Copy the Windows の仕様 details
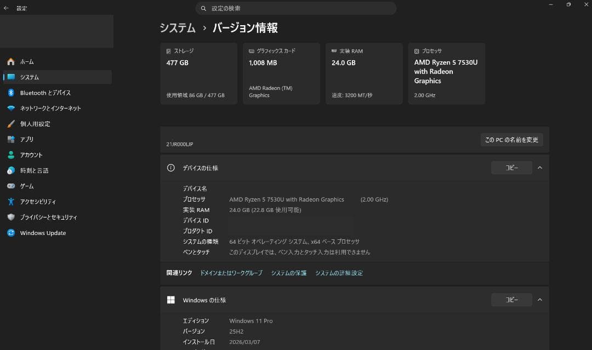Viewport: 592px width, 350px height. (x=511, y=300)
